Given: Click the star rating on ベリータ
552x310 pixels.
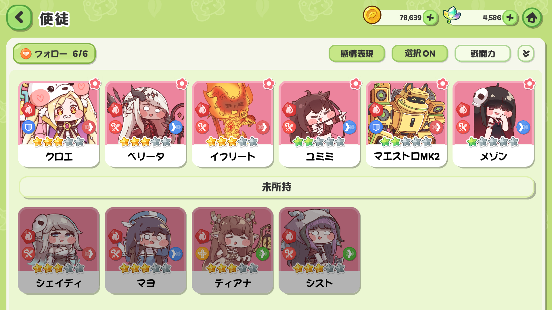Looking at the screenshot, I should pos(145,142).
